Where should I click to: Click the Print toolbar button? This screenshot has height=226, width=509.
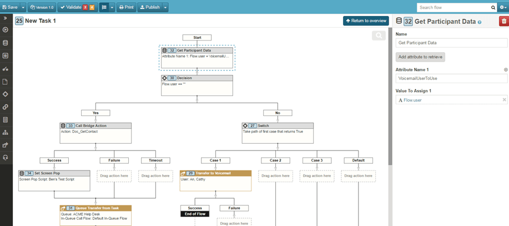pyautogui.click(x=126, y=7)
